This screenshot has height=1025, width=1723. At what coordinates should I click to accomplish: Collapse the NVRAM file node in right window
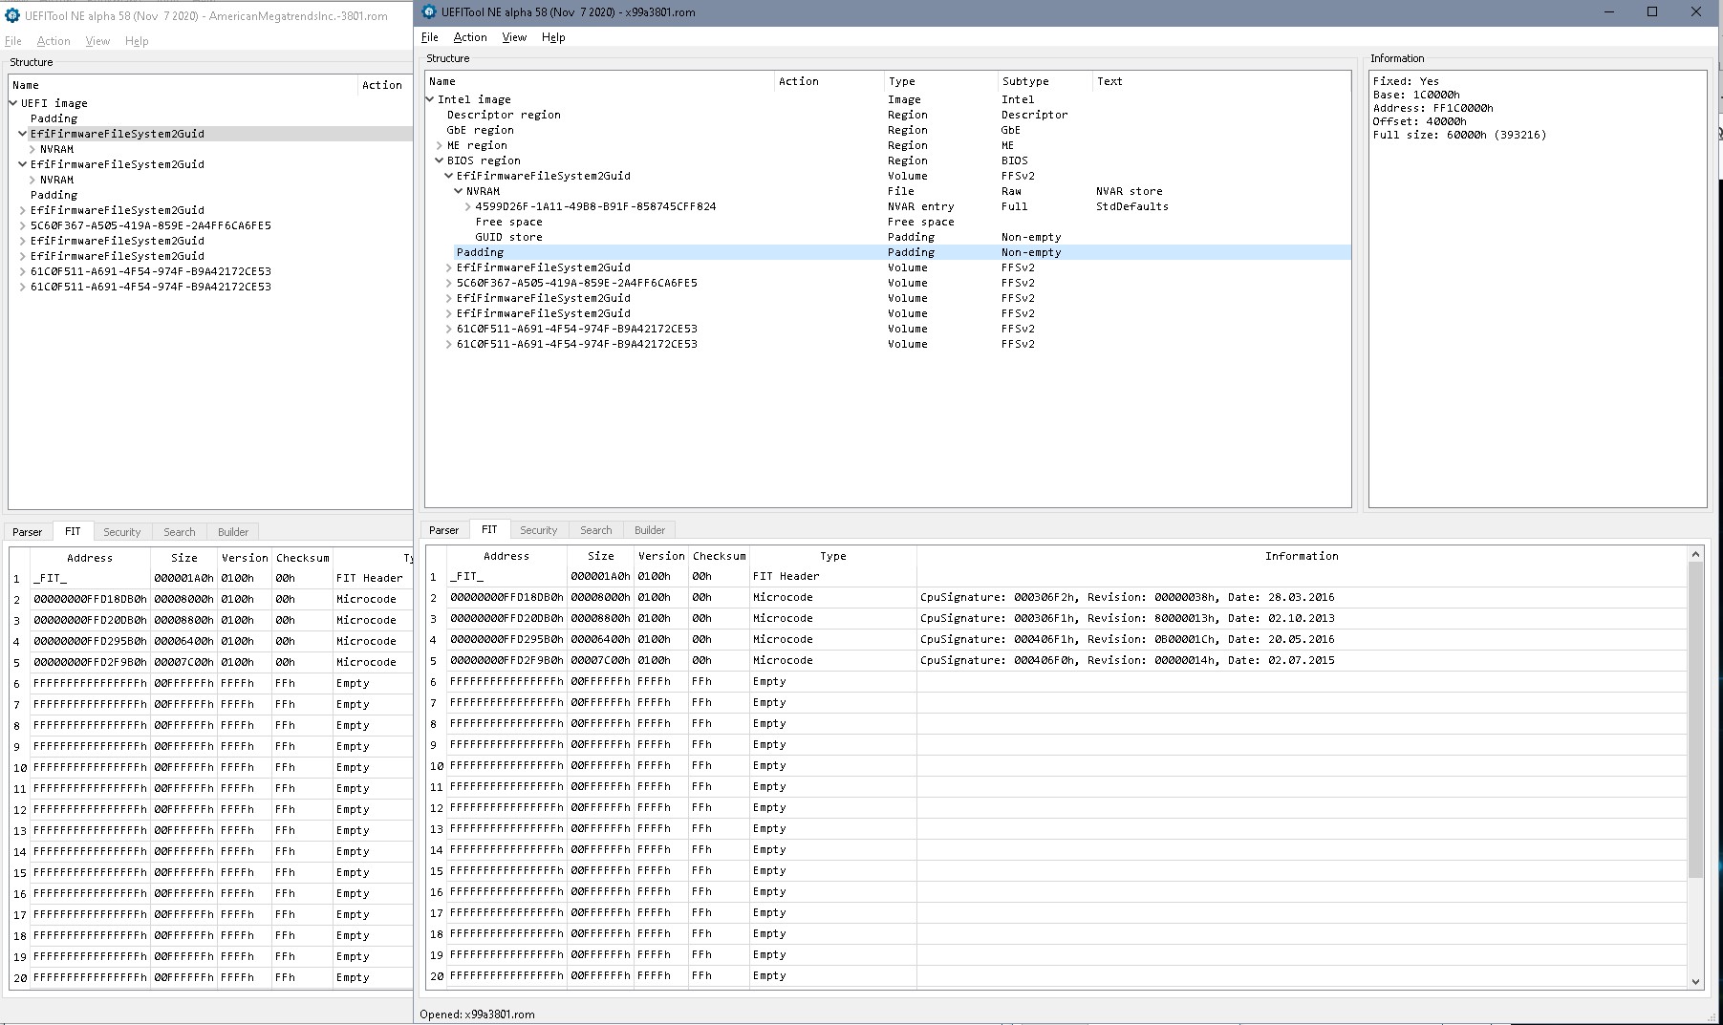pyautogui.click(x=459, y=191)
